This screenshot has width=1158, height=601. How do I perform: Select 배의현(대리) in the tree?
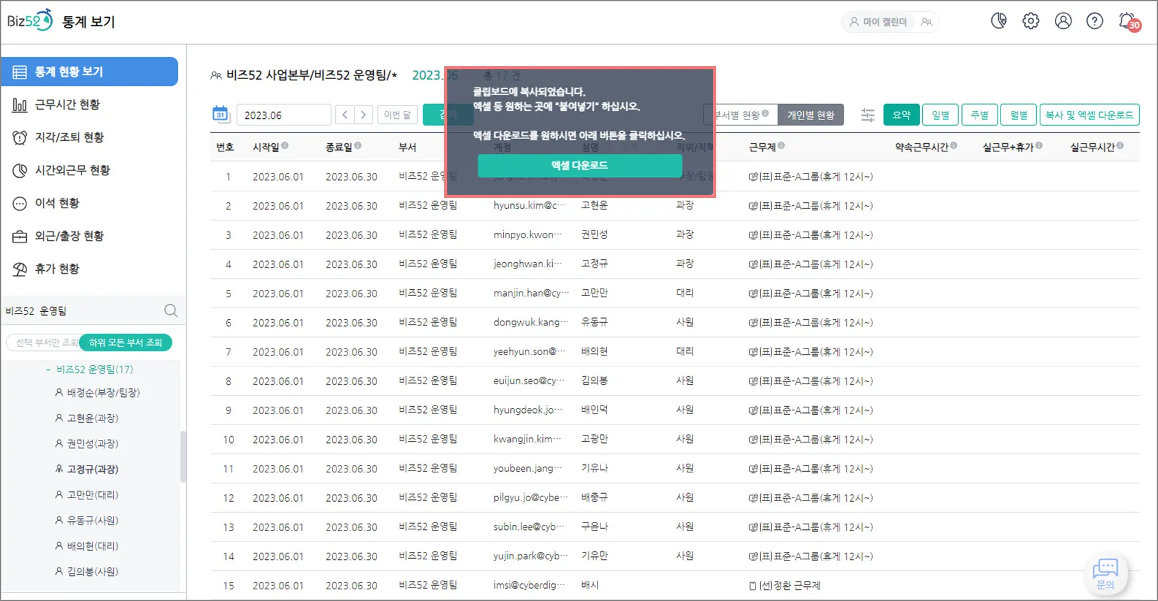point(86,546)
